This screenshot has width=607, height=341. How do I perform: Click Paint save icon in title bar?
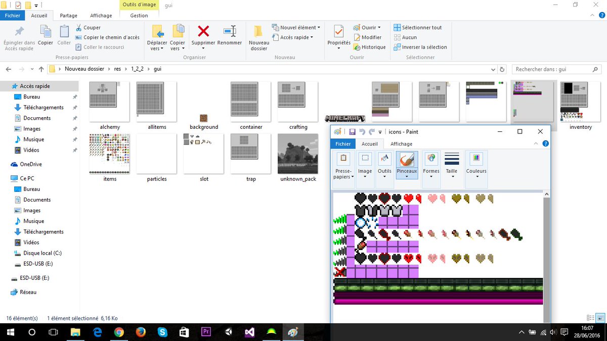(352, 132)
